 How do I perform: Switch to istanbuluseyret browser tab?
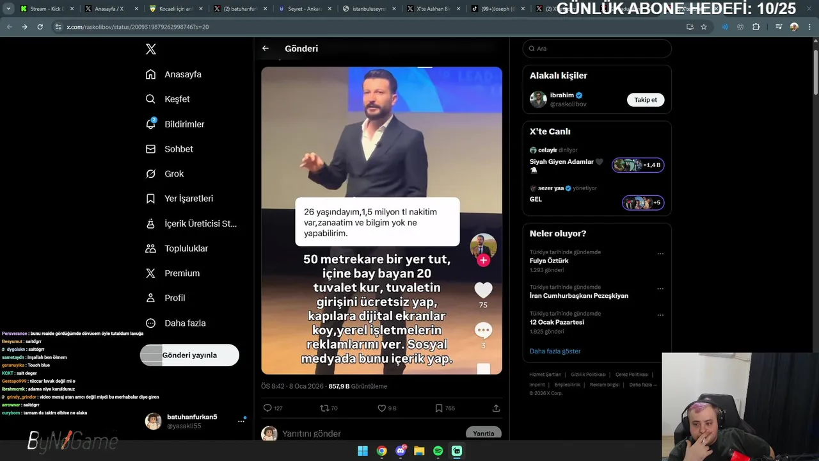point(368,9)
